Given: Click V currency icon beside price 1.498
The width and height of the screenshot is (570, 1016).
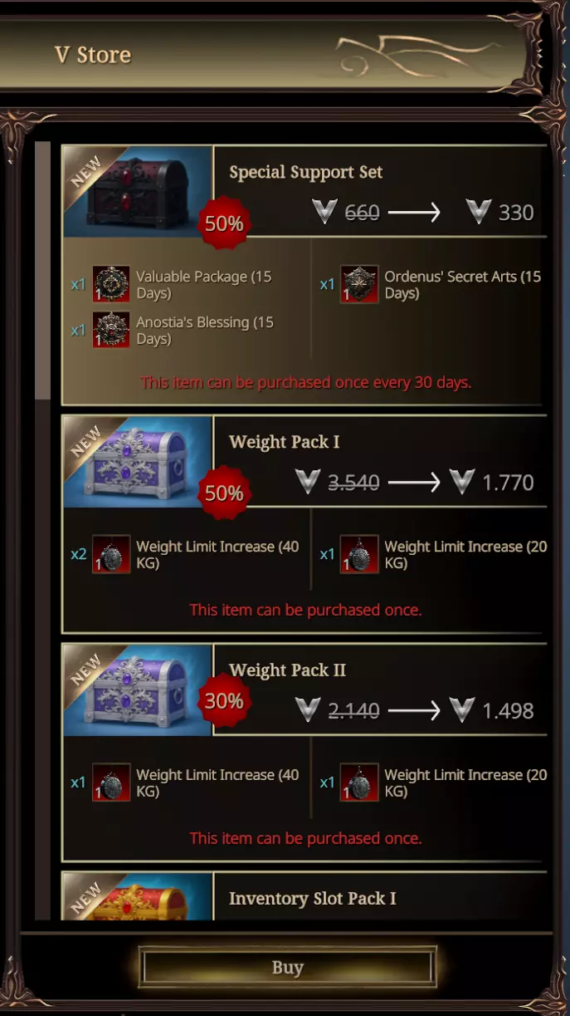Looking at the screenshot, I should coord(462,710).
